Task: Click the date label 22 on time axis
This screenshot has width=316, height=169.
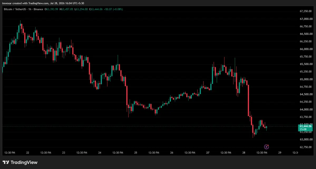Action: coord(28,153)
